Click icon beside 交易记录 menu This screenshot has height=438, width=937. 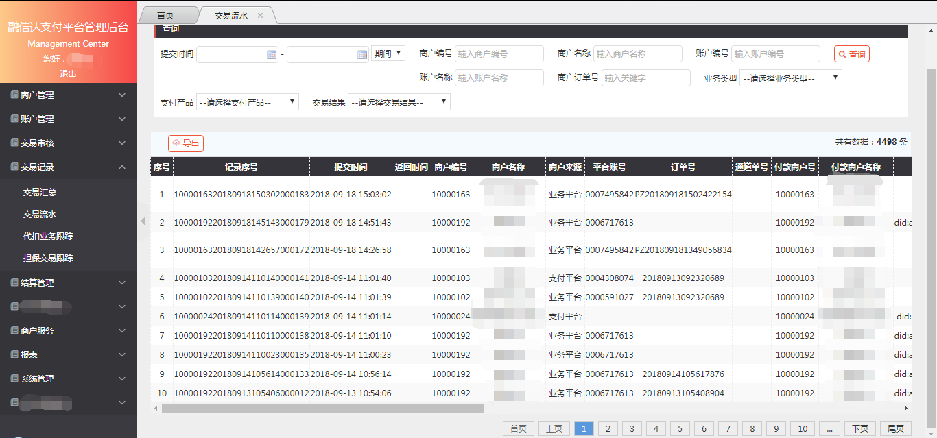click(14, 167)
